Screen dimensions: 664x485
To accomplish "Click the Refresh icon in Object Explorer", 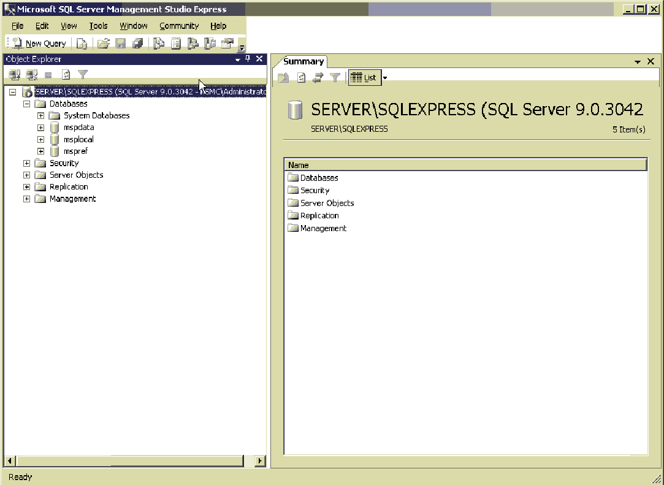I will (x=66, y=75).
